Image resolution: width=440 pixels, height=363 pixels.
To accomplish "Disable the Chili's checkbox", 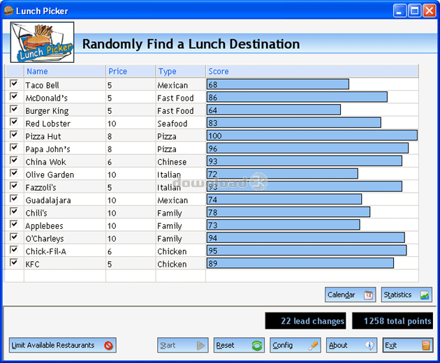I will pyautogui.click(x=13, y=212).
